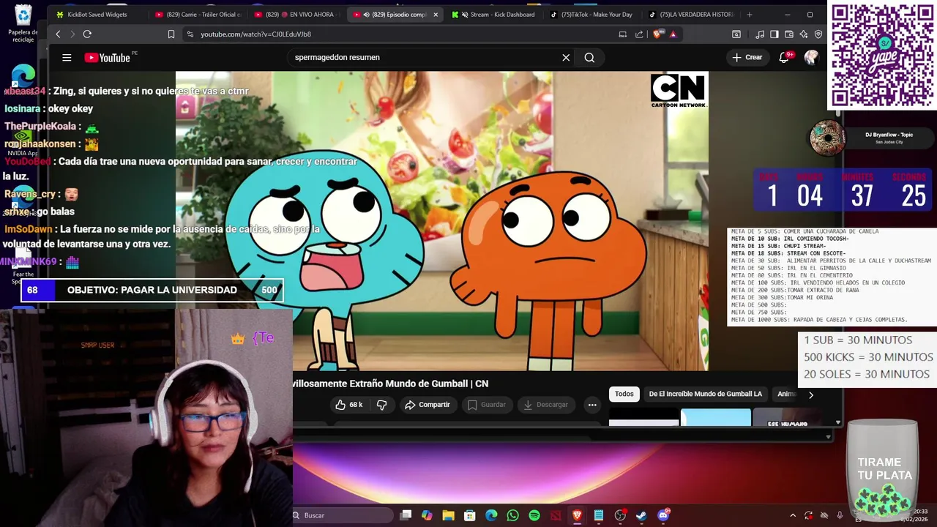
Task: Open WhatsApp from the taskbar
Action: [512, 515]
